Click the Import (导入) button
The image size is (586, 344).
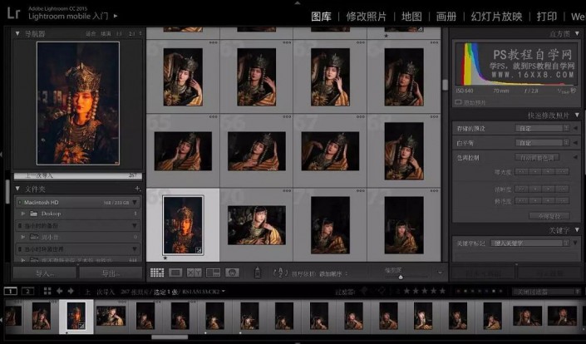(44, 273)
